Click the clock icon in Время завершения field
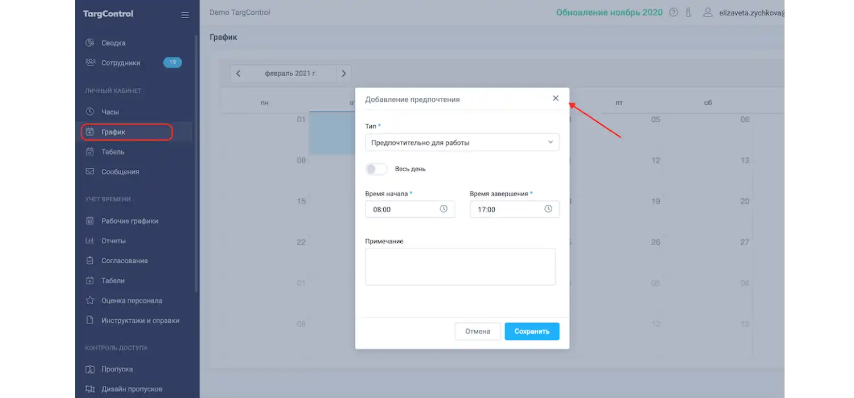The image size is (854, 398). (x=548, y=209)
